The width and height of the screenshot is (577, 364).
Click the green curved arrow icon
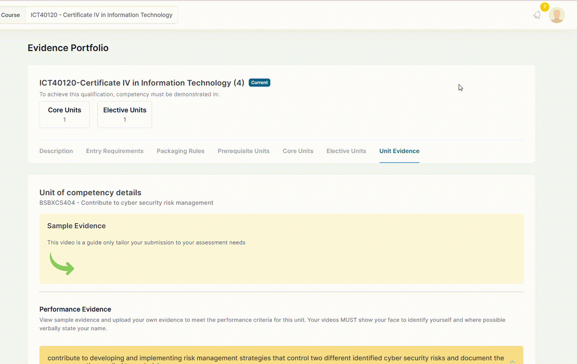coord(62,264)
